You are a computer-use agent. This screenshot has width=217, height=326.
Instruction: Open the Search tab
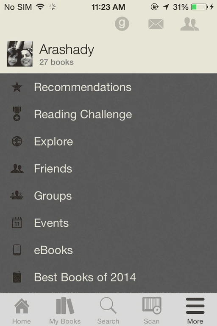tap(108, 311)
